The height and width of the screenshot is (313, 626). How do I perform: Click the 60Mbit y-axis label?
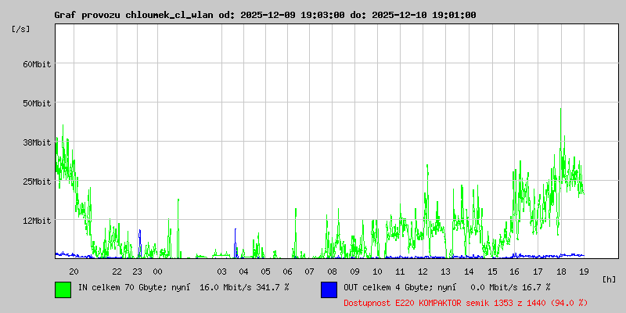pos(36,64)
